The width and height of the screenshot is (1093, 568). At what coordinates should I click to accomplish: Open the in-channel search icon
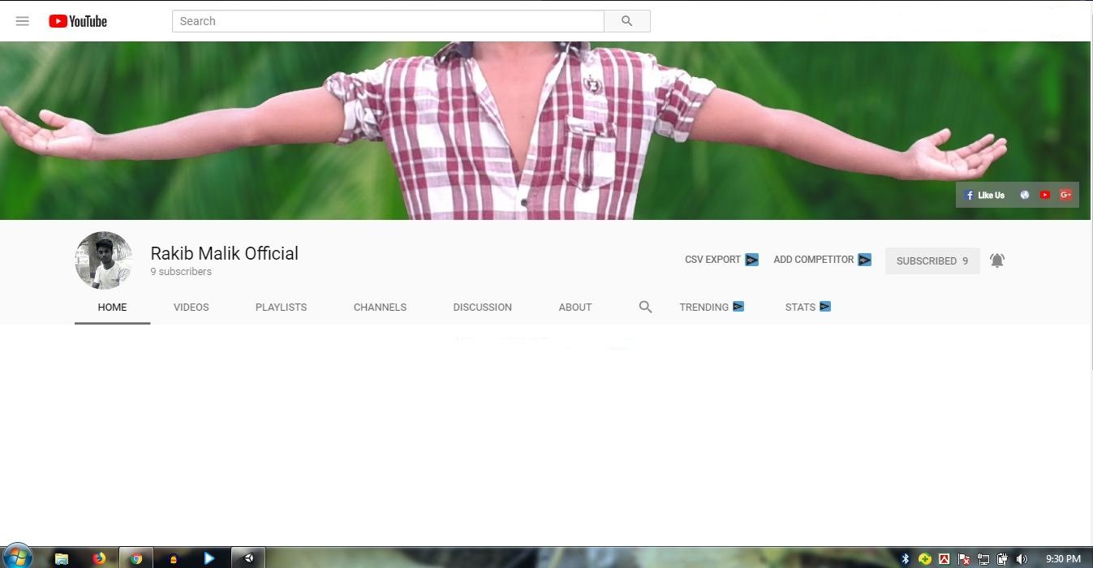[645, 307]
